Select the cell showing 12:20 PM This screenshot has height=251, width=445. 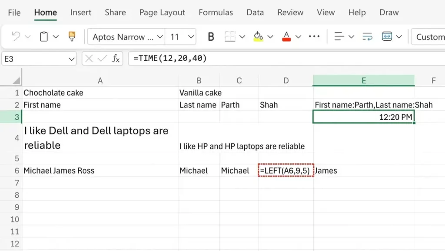(364, 117)
